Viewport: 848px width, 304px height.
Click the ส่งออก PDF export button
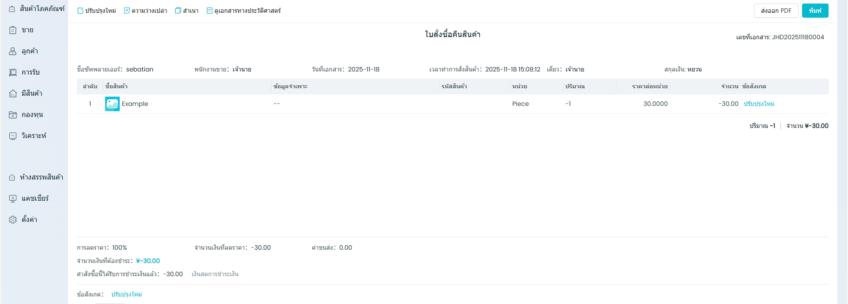[776, 11]
